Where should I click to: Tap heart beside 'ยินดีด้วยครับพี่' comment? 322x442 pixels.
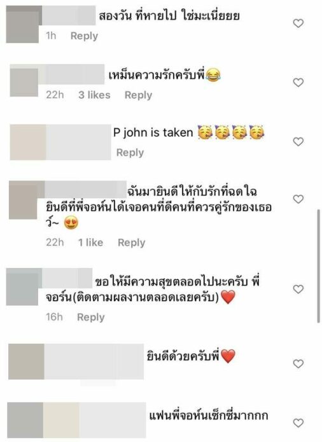(x=298, y=364)
